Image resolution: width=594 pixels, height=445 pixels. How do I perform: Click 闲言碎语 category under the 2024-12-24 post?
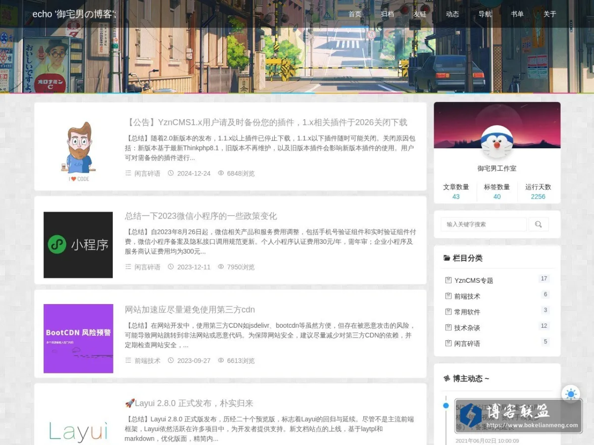pos(148,174)
